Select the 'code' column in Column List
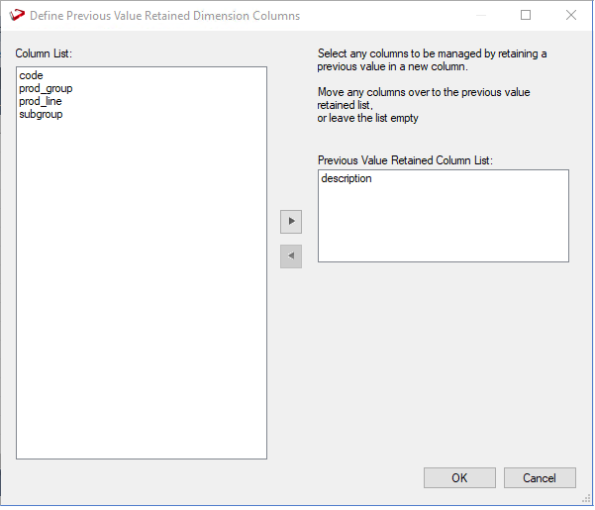Image resolution: width=595 pixels, height=510 pixels. tap(31, 75)
